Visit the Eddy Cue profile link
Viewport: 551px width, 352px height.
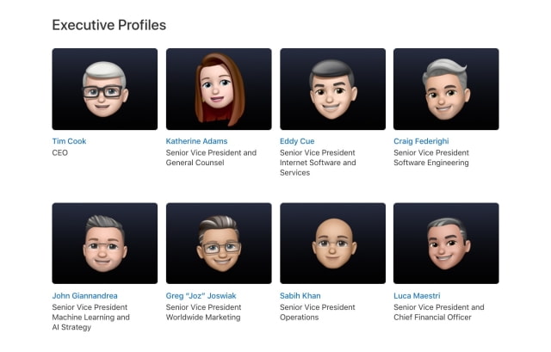[x=297, y=141]
